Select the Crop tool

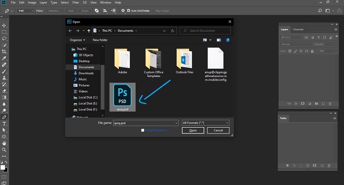4,52
